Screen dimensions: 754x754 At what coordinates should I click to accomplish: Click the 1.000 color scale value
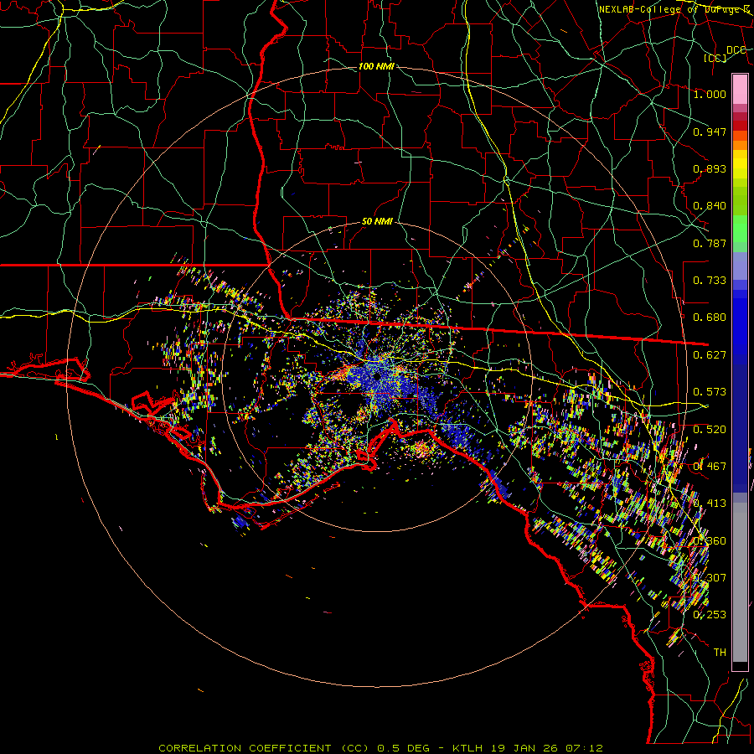[x=710, y=94]
